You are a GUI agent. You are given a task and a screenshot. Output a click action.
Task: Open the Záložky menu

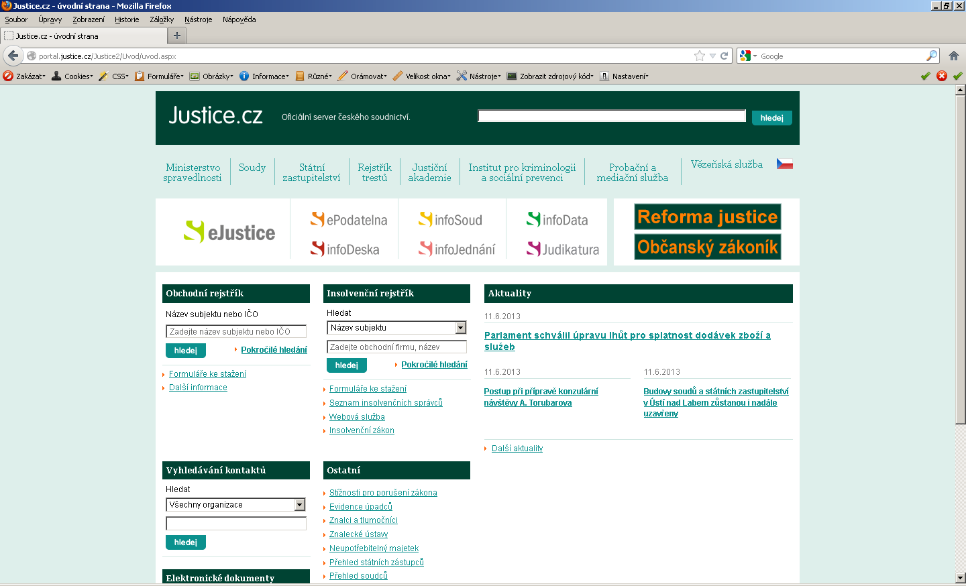click(x=162, y=19)
